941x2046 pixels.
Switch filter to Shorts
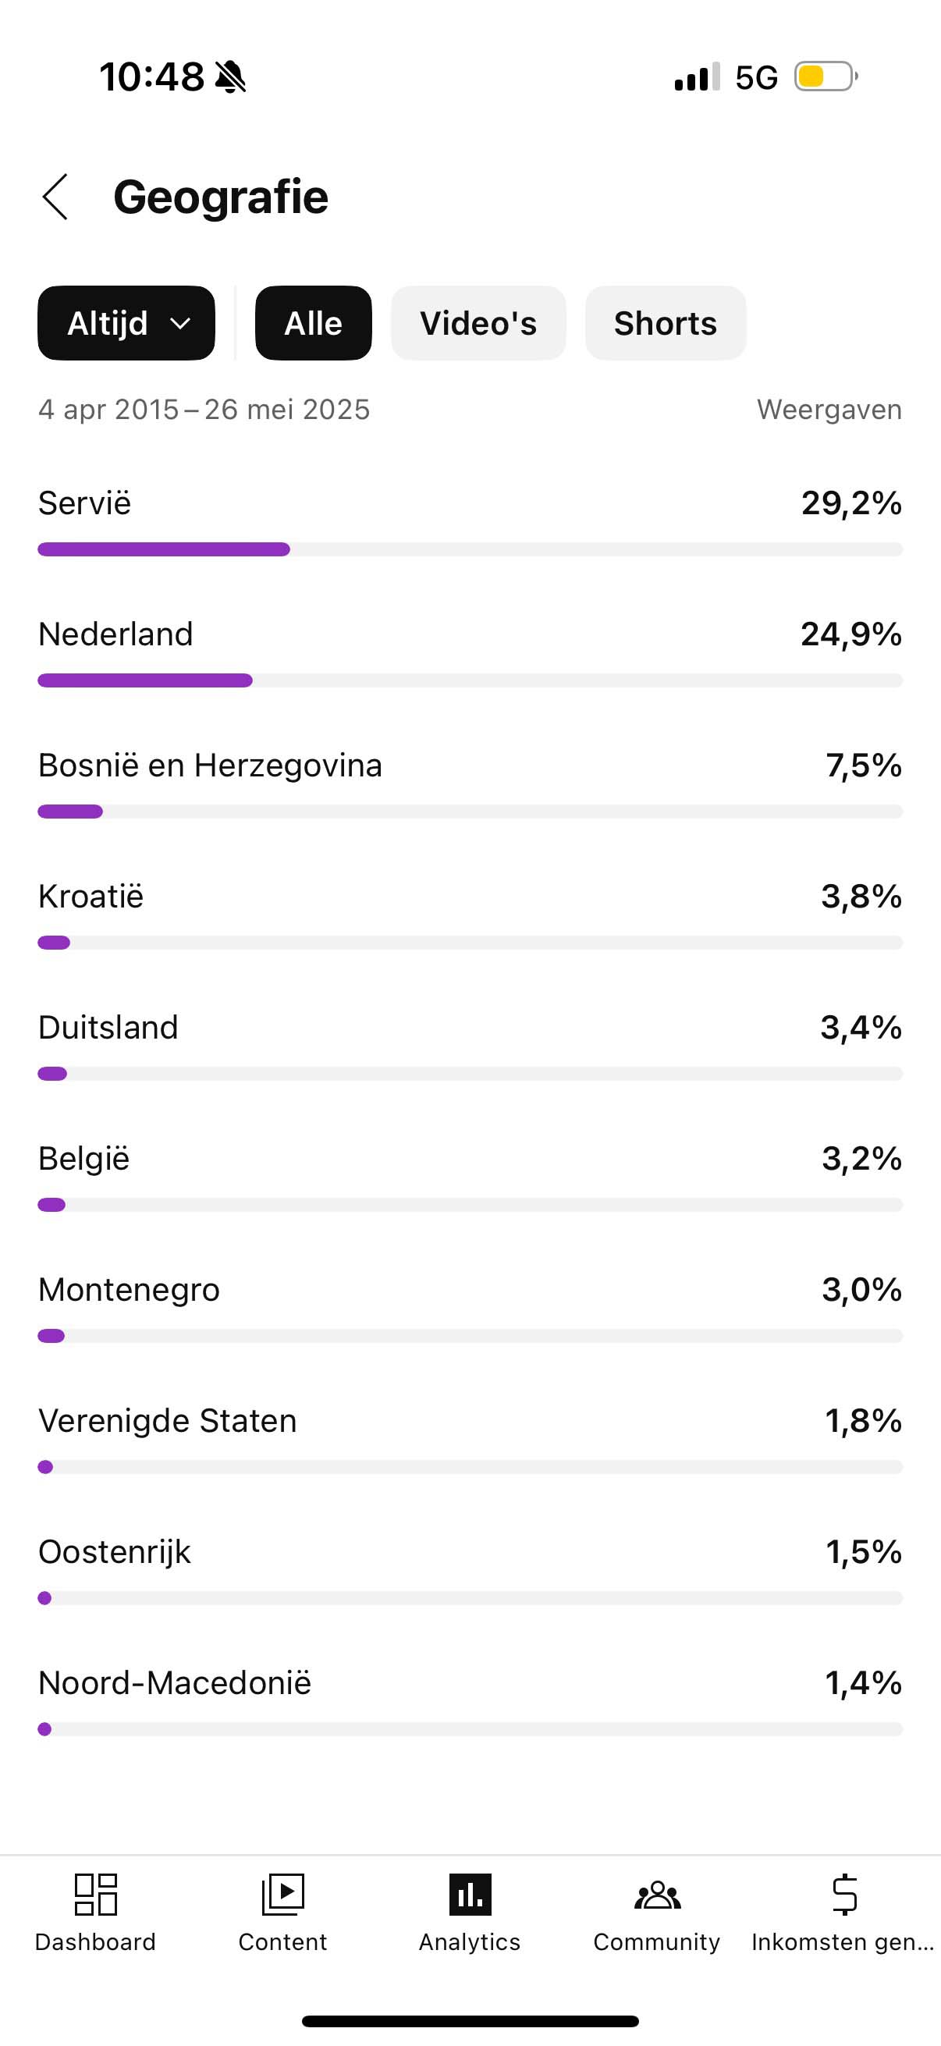[x=666, y=323]
